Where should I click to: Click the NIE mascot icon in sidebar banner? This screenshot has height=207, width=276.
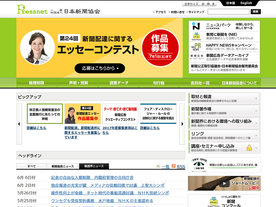pyautogui.click(x=197, y=36)
